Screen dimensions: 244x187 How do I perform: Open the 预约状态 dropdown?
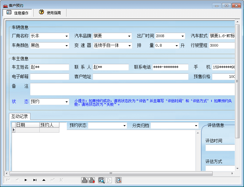(124, 126)
